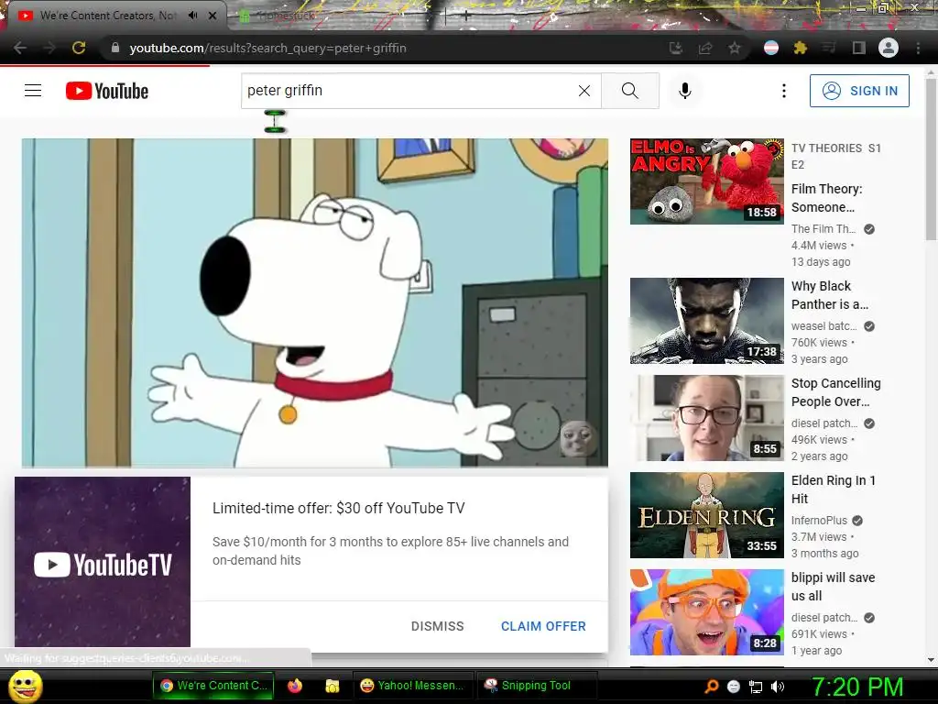Click the SIGN IN button

point(859,91)
